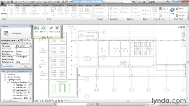Click the Project Browser vertical scrollbar thumb
189x106 pixels.
tap(31, 84)
